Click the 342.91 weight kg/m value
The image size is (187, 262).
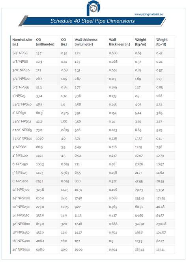[140, 224]
